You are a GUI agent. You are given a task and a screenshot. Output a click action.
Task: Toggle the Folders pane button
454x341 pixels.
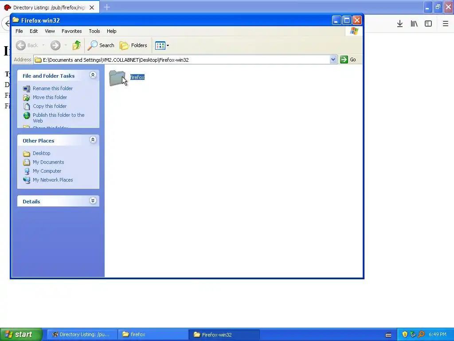coord(133,45)
